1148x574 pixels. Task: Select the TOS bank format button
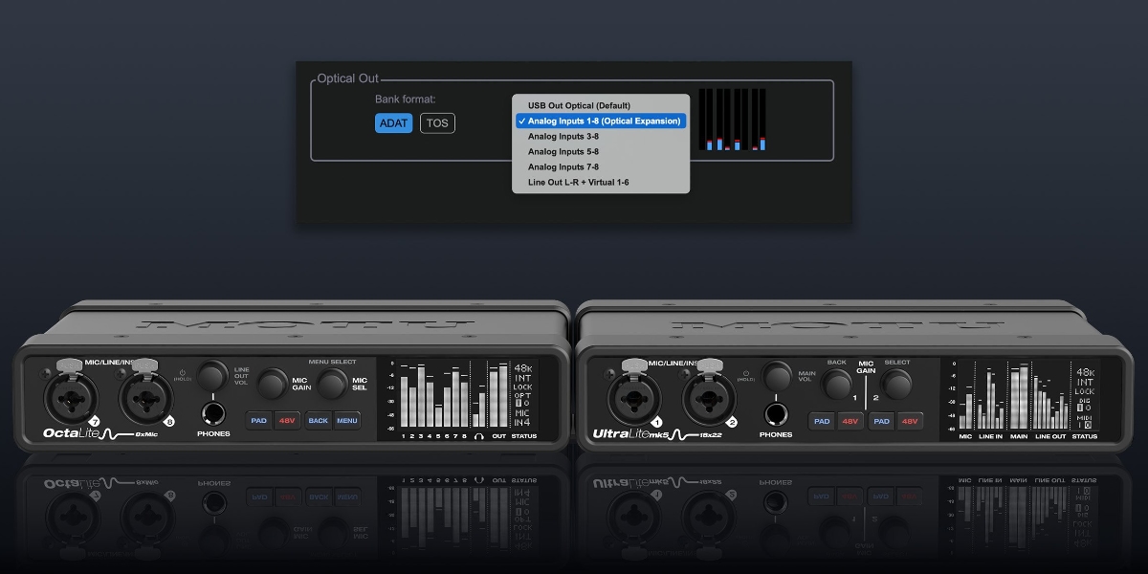437,123
